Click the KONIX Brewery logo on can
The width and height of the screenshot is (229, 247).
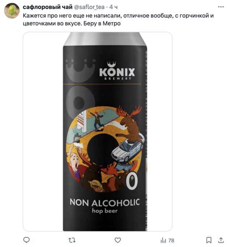click(117, 71)
